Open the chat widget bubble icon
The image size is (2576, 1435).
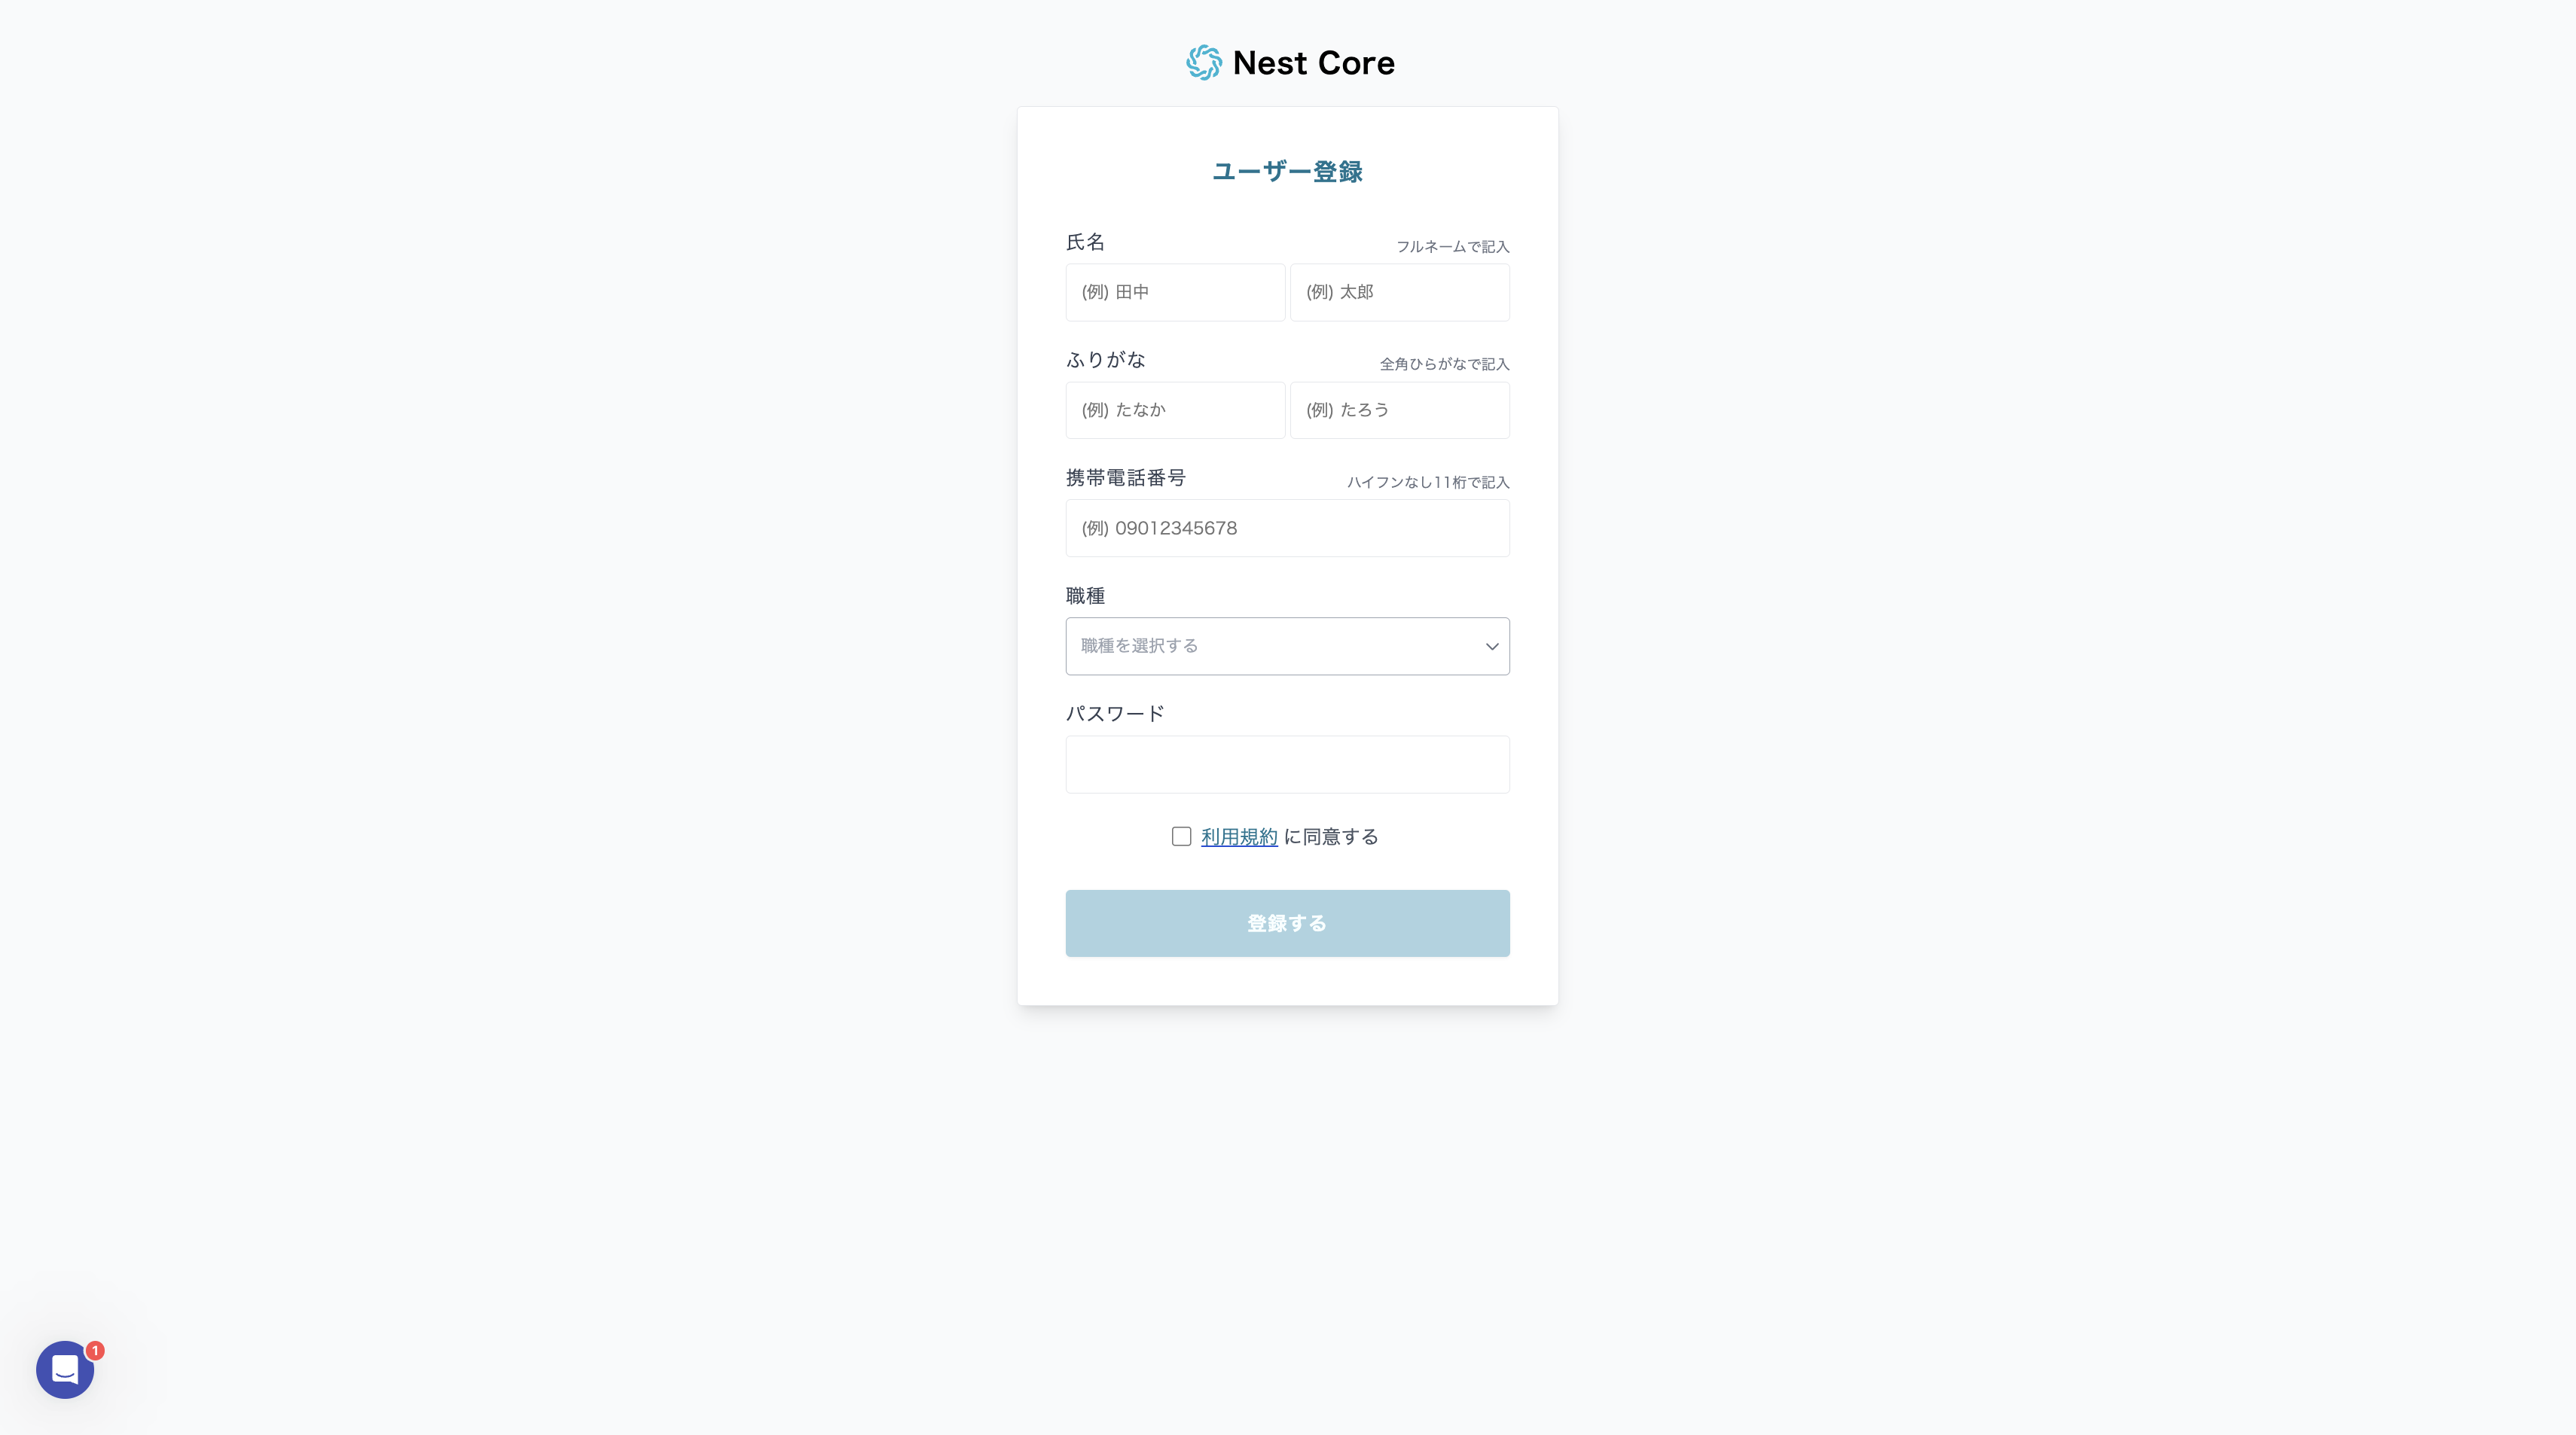[65, 1369]
